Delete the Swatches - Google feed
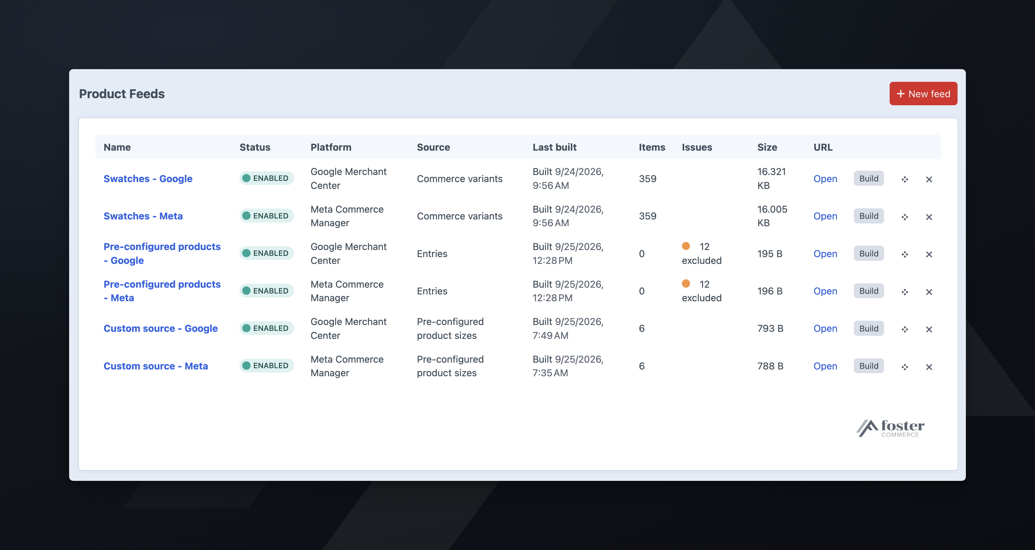The height and width of the screenshot is (550, 1035). (x=929, y=179)
